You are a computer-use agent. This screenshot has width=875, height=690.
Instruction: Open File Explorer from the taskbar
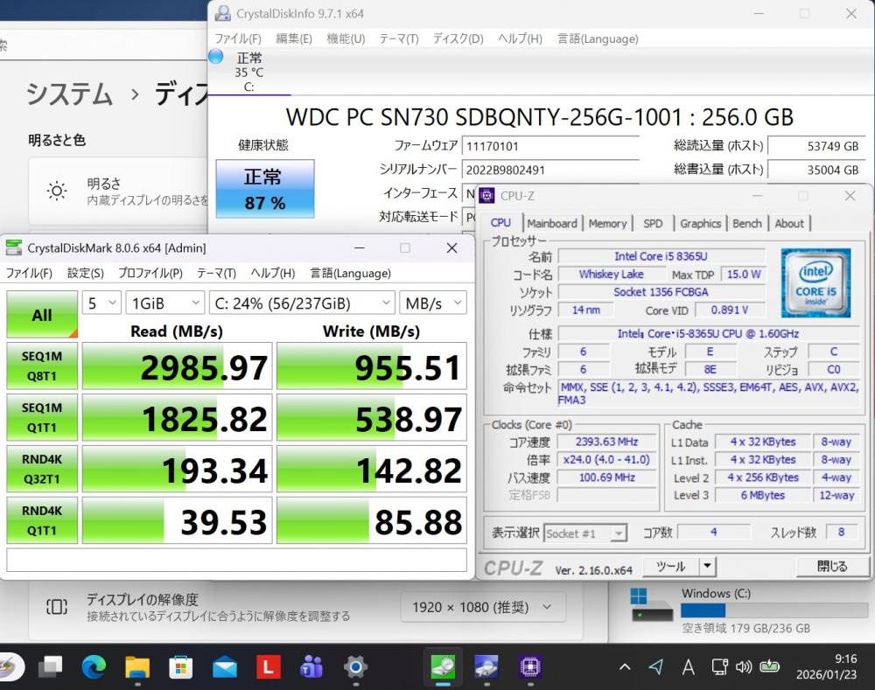pos(137,667)
